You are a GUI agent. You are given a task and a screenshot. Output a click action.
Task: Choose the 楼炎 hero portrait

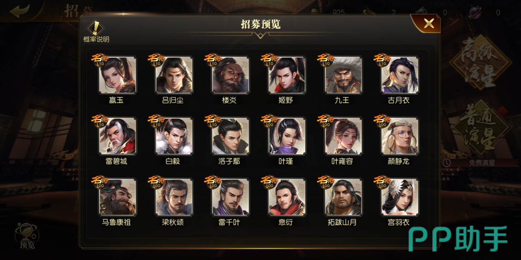click(230, 75)
